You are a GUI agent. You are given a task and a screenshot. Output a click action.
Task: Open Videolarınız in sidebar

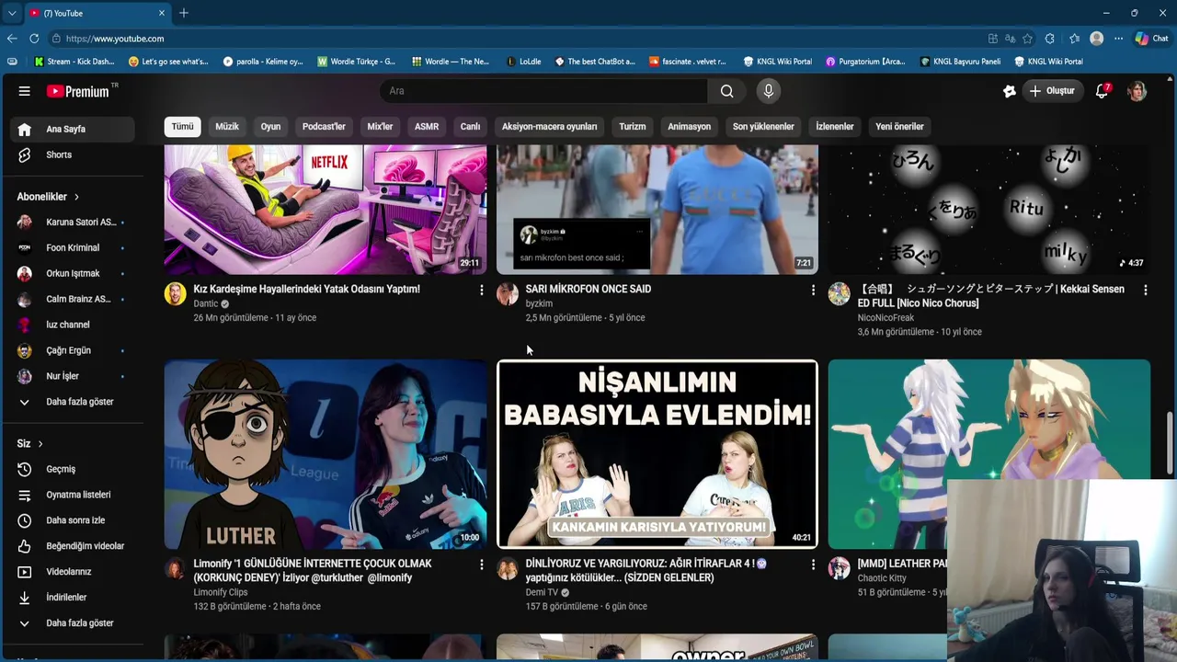pos(68,572)
